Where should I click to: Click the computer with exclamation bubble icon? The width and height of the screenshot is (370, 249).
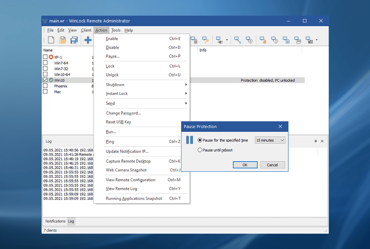(274, 40)
